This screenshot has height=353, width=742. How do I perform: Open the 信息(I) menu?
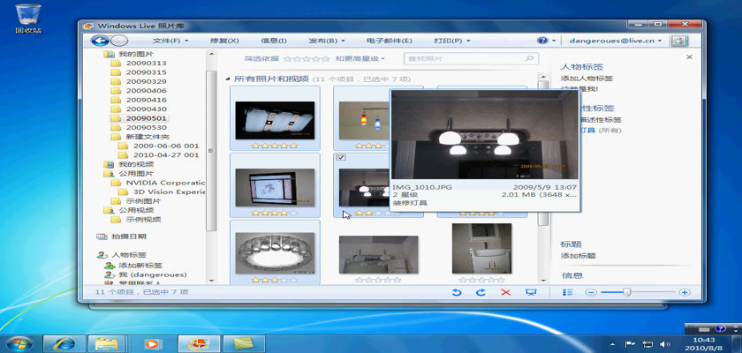tap(274, 41)
